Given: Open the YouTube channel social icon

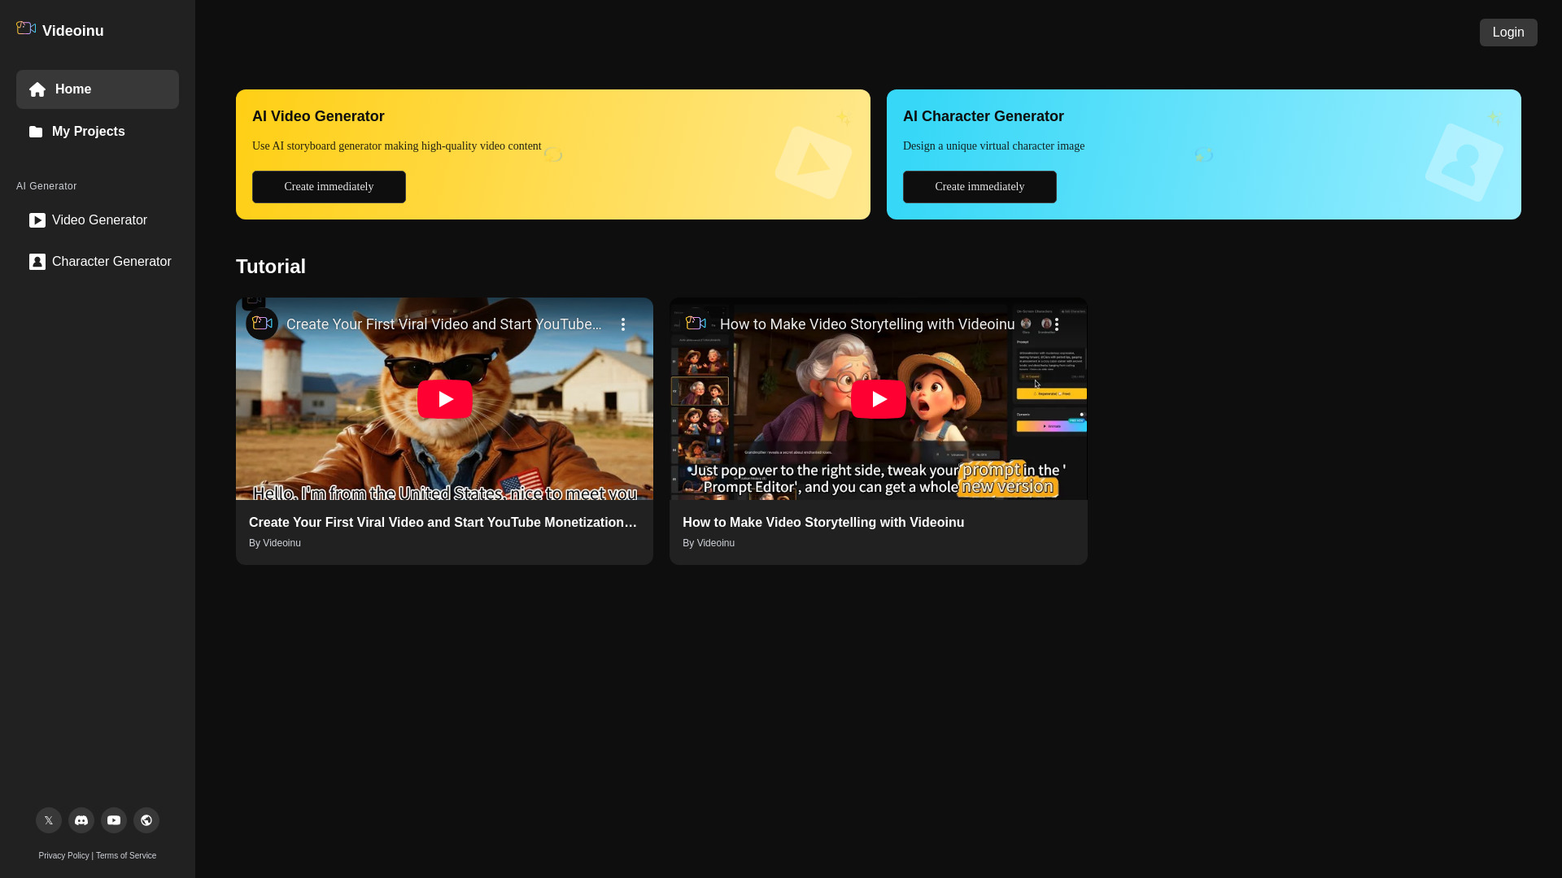Looking at the screenshot, I should [113, 820].
